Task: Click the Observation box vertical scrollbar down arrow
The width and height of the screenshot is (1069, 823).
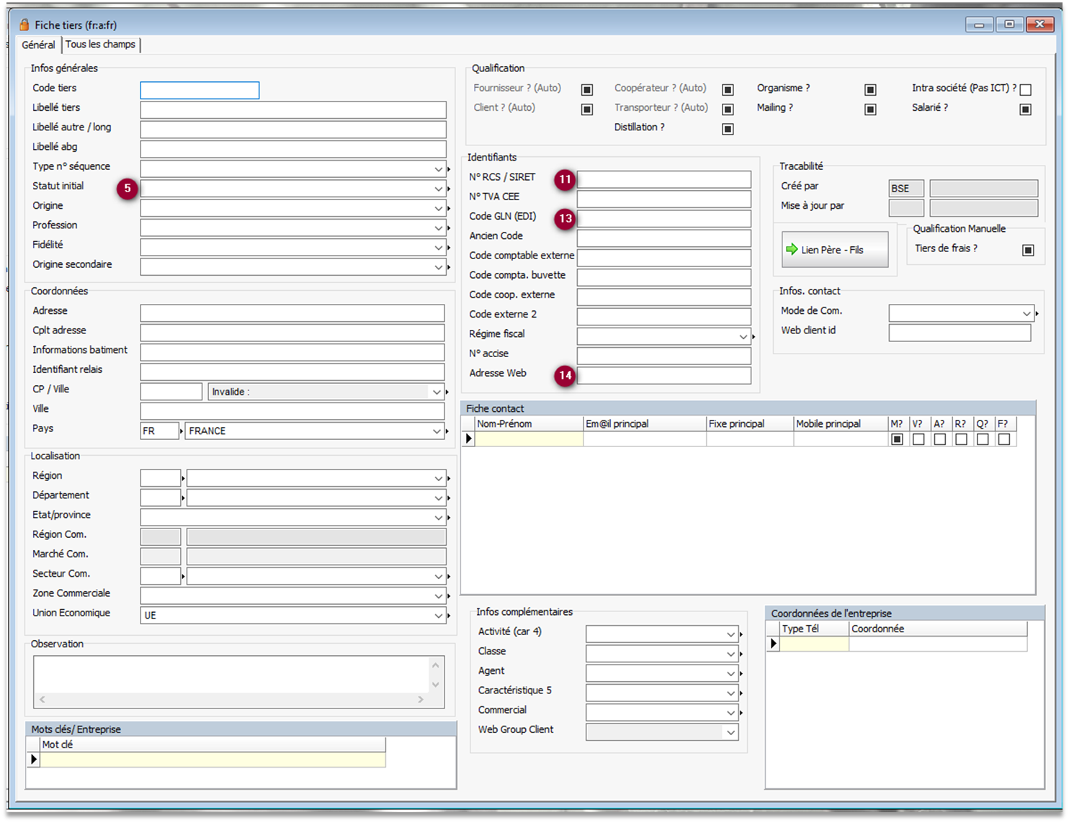Action: pos(435,684)
